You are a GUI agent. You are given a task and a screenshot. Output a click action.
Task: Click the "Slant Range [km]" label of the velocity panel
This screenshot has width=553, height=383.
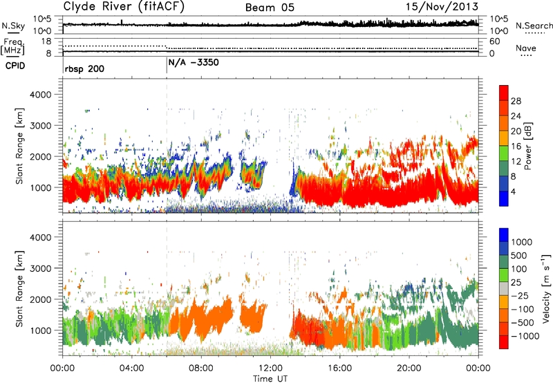pos(19,289)
